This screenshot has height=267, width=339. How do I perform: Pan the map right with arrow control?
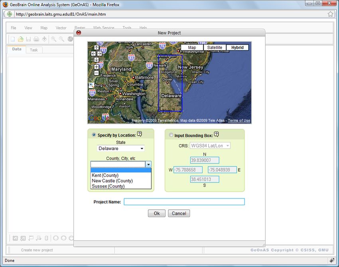click(x=99, y=53)
